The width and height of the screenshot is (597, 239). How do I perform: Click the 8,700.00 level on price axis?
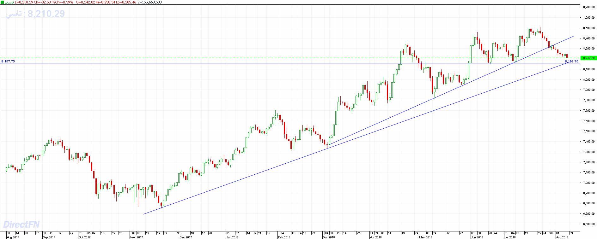(588, 7)
